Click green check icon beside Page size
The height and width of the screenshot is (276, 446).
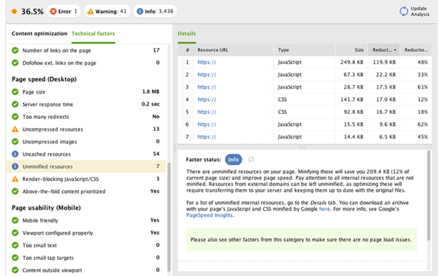(x=15, y=92)
